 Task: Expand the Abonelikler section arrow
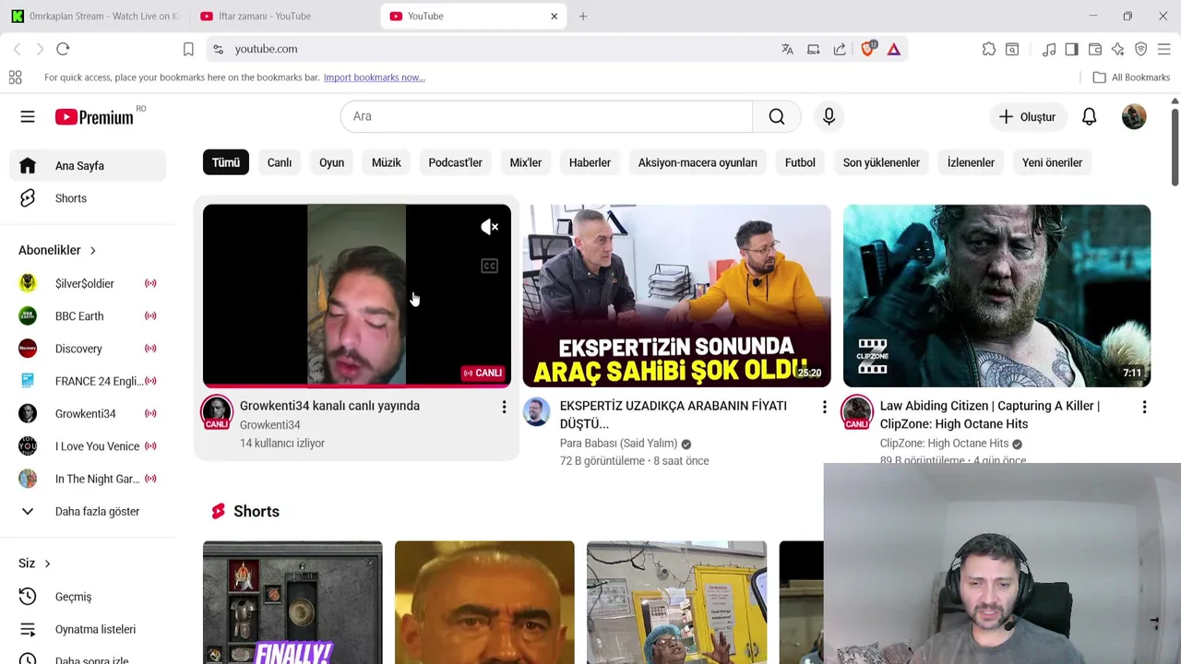(92, 250)
